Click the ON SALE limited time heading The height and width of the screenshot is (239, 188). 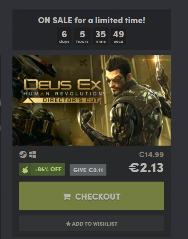pyautogui.click(x=91, y=20)
